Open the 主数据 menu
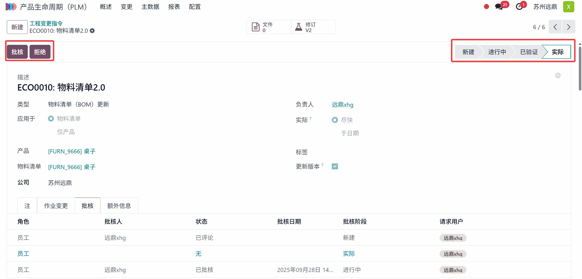 pyautogui.click(x=150, y=7)
